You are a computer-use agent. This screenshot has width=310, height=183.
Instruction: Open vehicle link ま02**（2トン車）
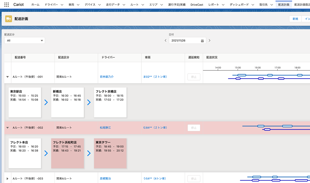point(155,77)
